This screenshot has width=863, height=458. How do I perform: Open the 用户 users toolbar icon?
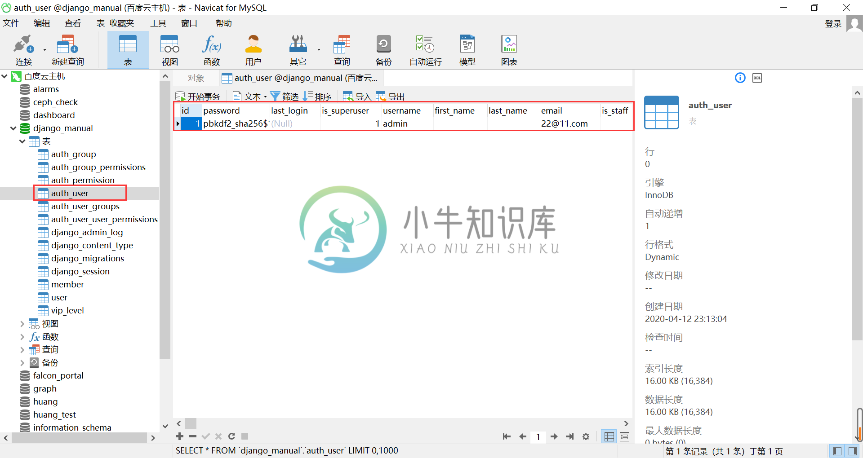(x=253, y=49)
